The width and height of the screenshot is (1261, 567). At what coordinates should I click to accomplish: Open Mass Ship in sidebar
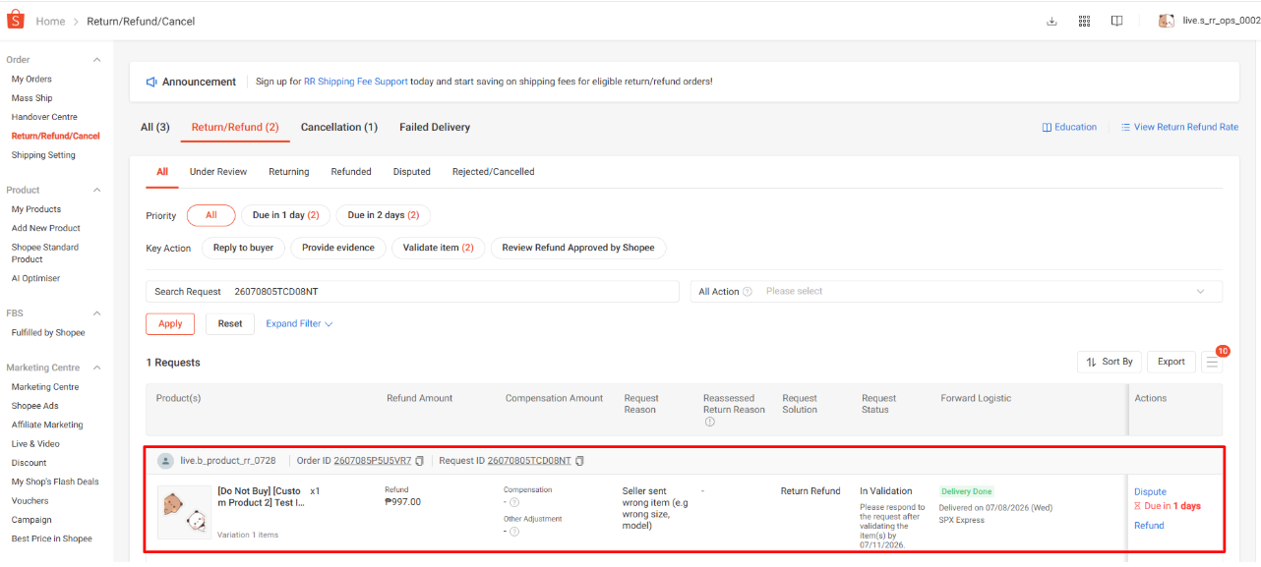[31, 98]
